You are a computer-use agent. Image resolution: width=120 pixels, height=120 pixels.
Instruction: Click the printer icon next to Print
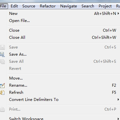(2, 109)
